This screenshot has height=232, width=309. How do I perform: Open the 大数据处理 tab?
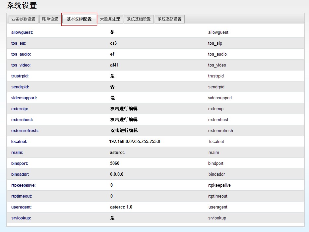click(110, 19)
